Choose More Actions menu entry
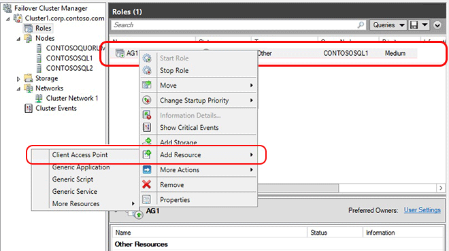 coord(199,170)
